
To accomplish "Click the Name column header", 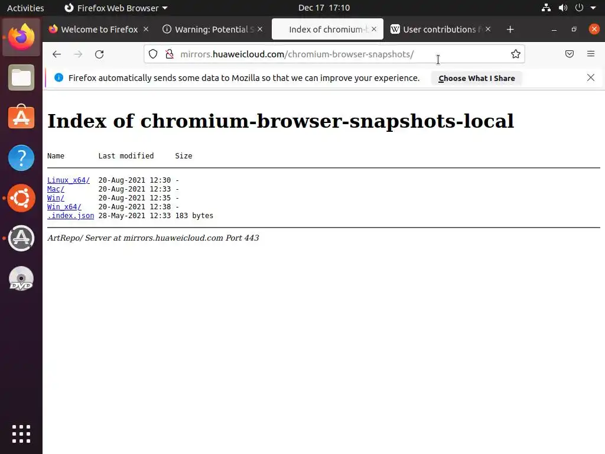I will click(56, 156).
